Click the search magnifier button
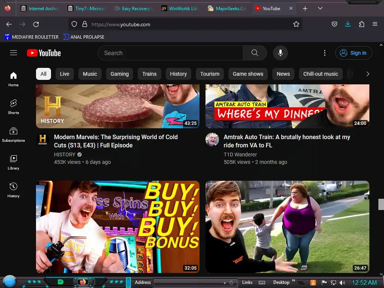 (x=255, y=53)
